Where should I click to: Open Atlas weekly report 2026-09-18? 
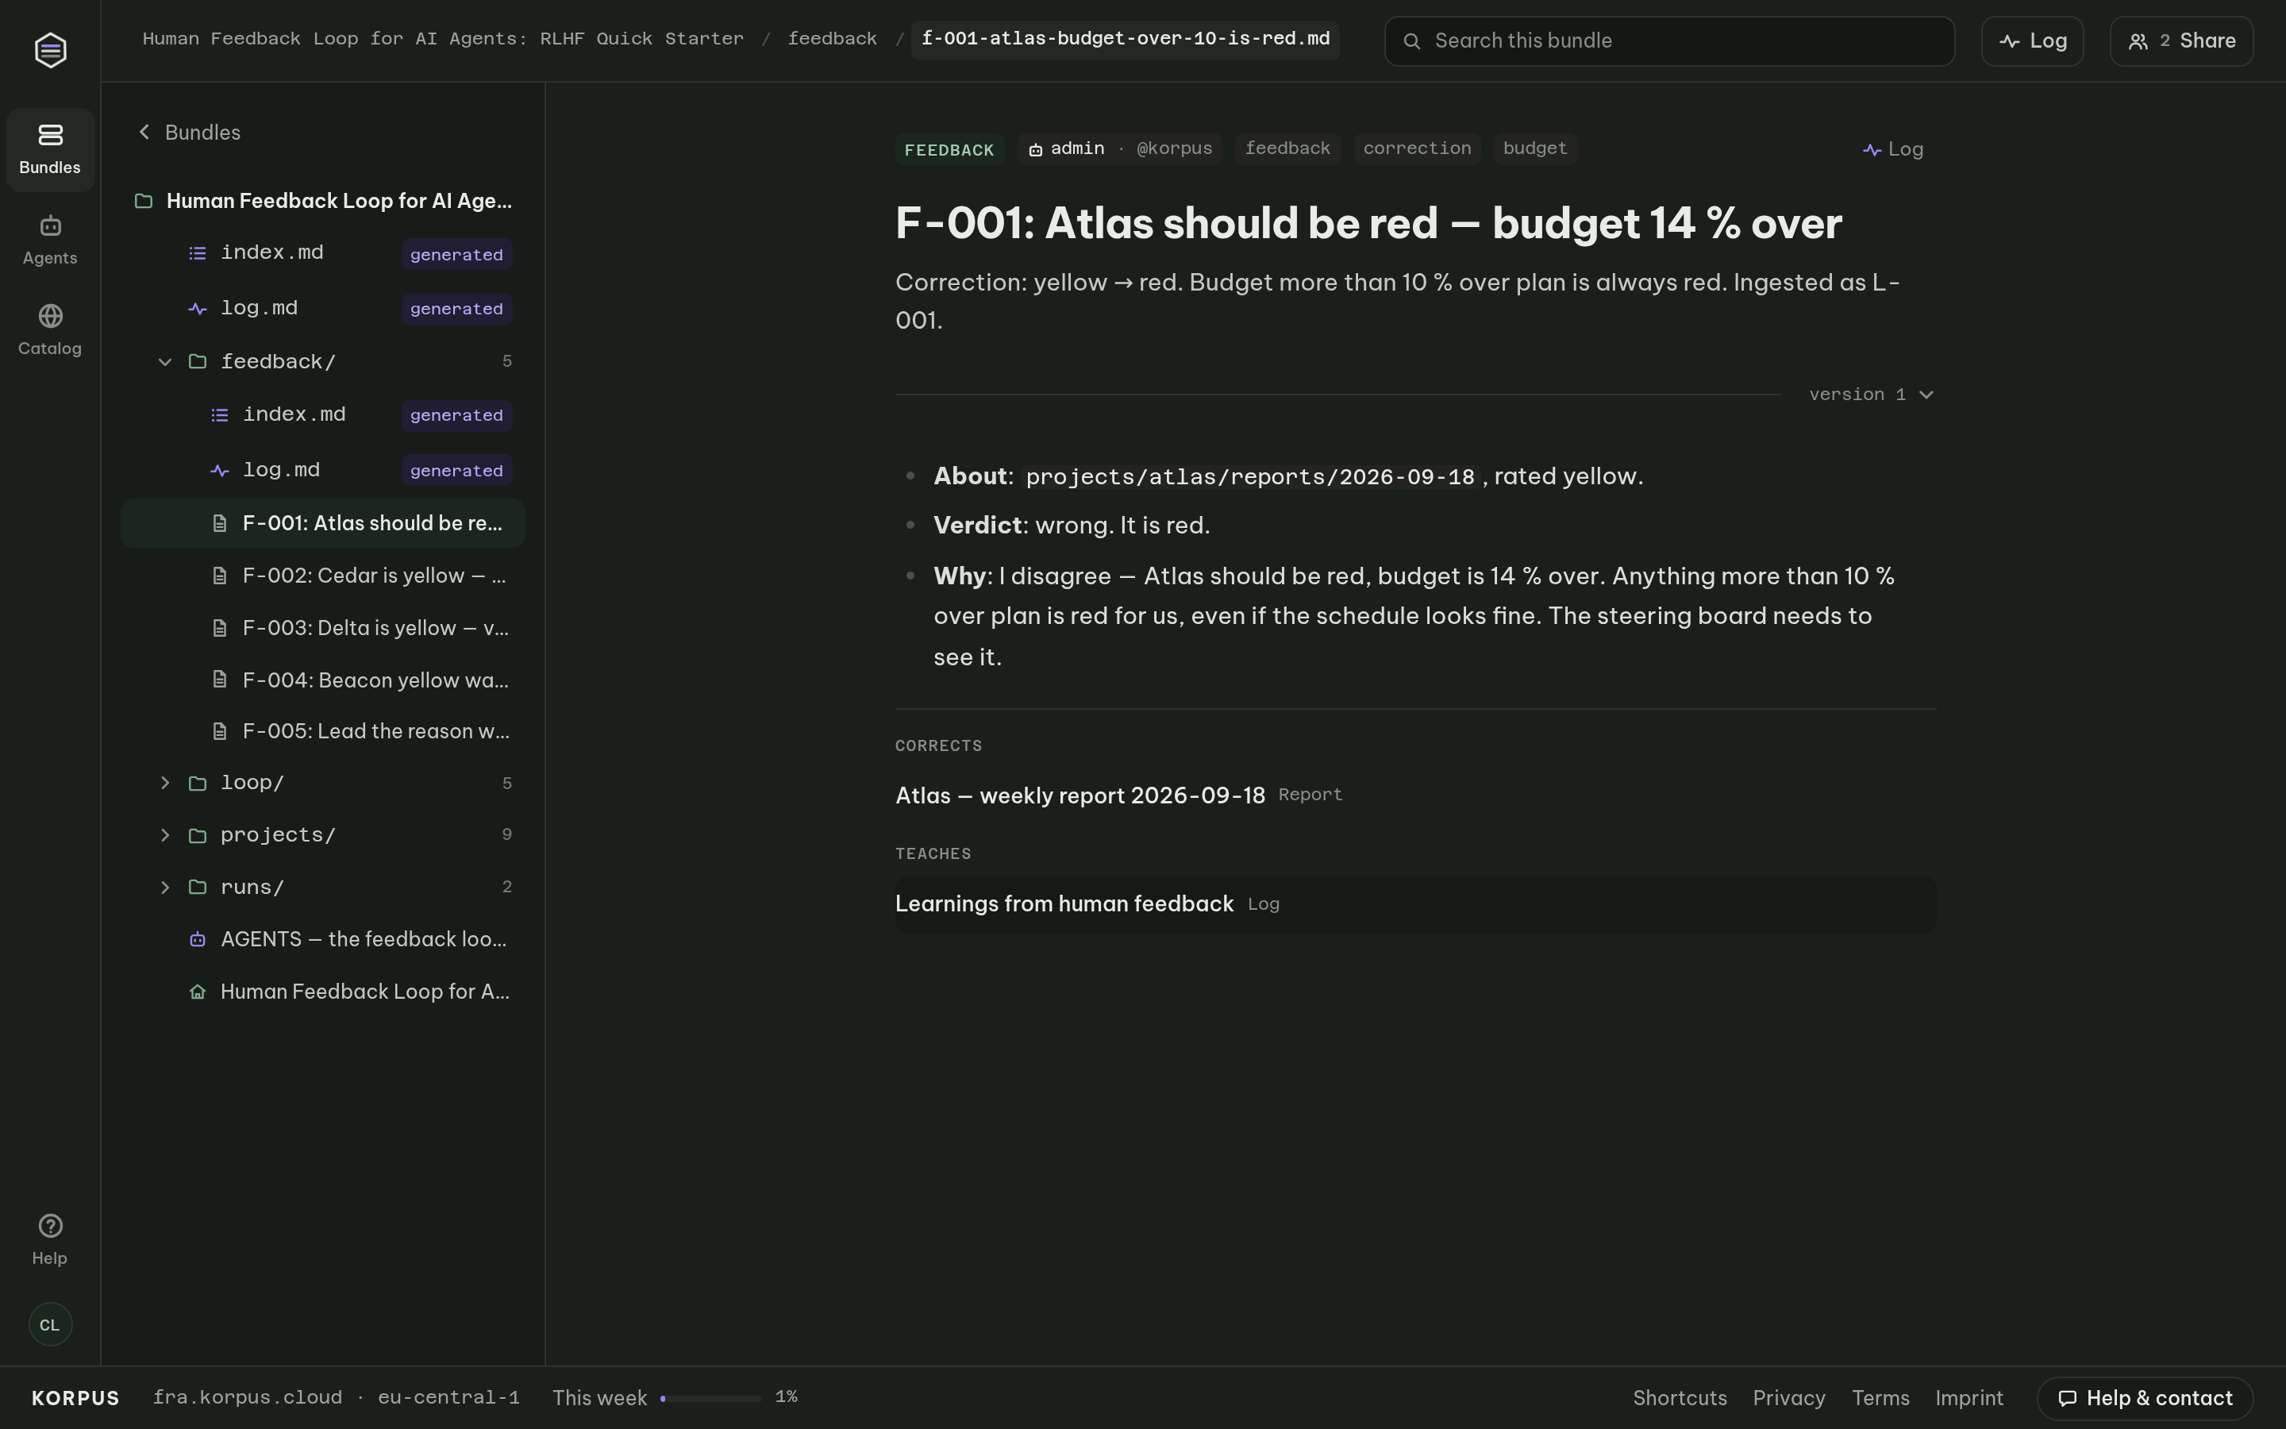1079,795
